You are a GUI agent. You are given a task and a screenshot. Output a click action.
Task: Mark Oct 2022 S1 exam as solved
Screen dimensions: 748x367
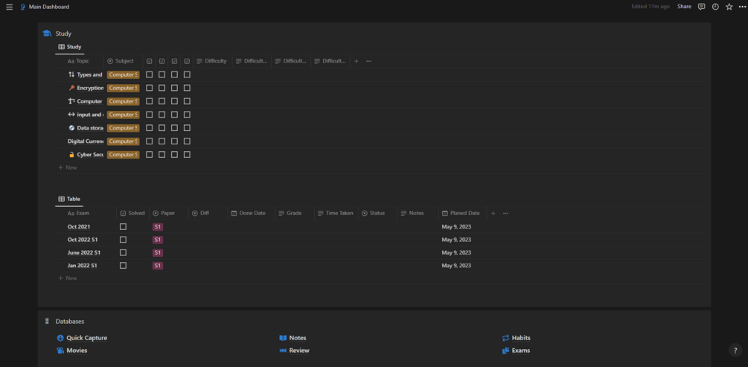pos(123,240)
